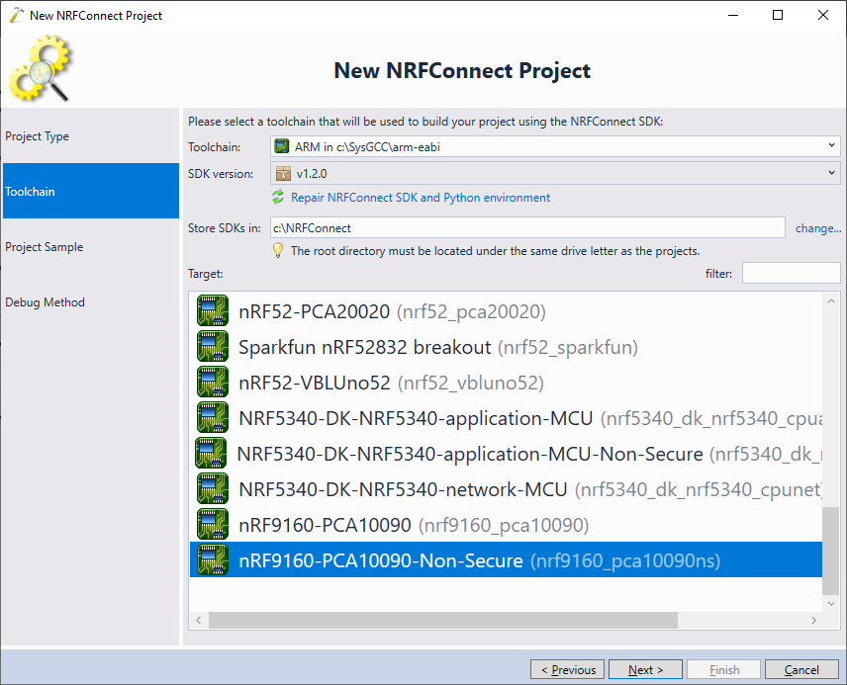Close the New NRFConnect Project window
Viewport: 847px width, 685px height.
pos(822,15)
